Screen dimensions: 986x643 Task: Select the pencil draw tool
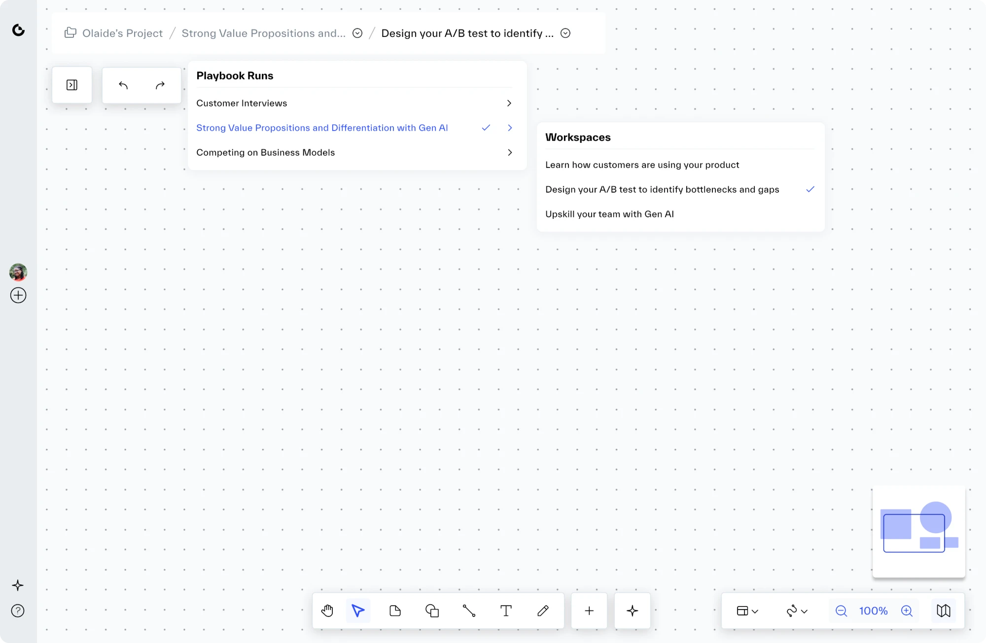(x=543, y=611)
